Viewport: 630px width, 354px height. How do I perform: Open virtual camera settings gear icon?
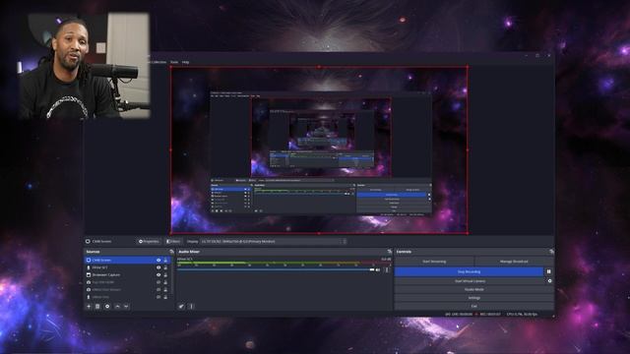(549, 281)
